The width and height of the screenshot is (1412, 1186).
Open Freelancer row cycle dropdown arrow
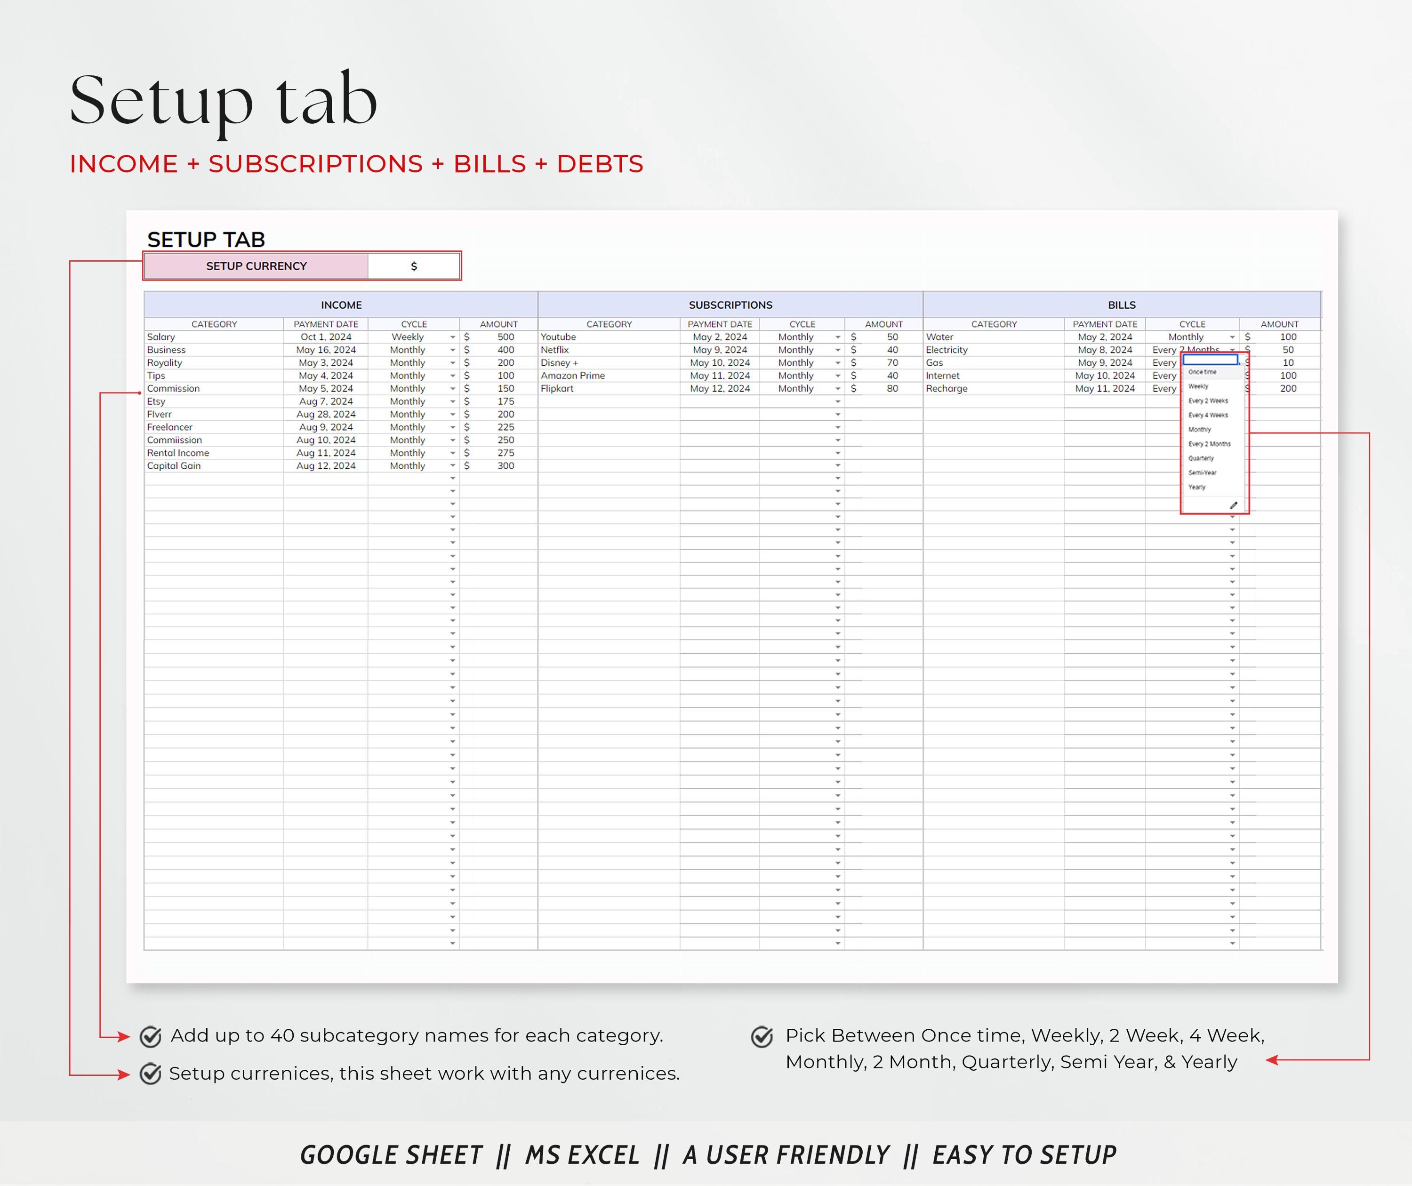point(452,428)
